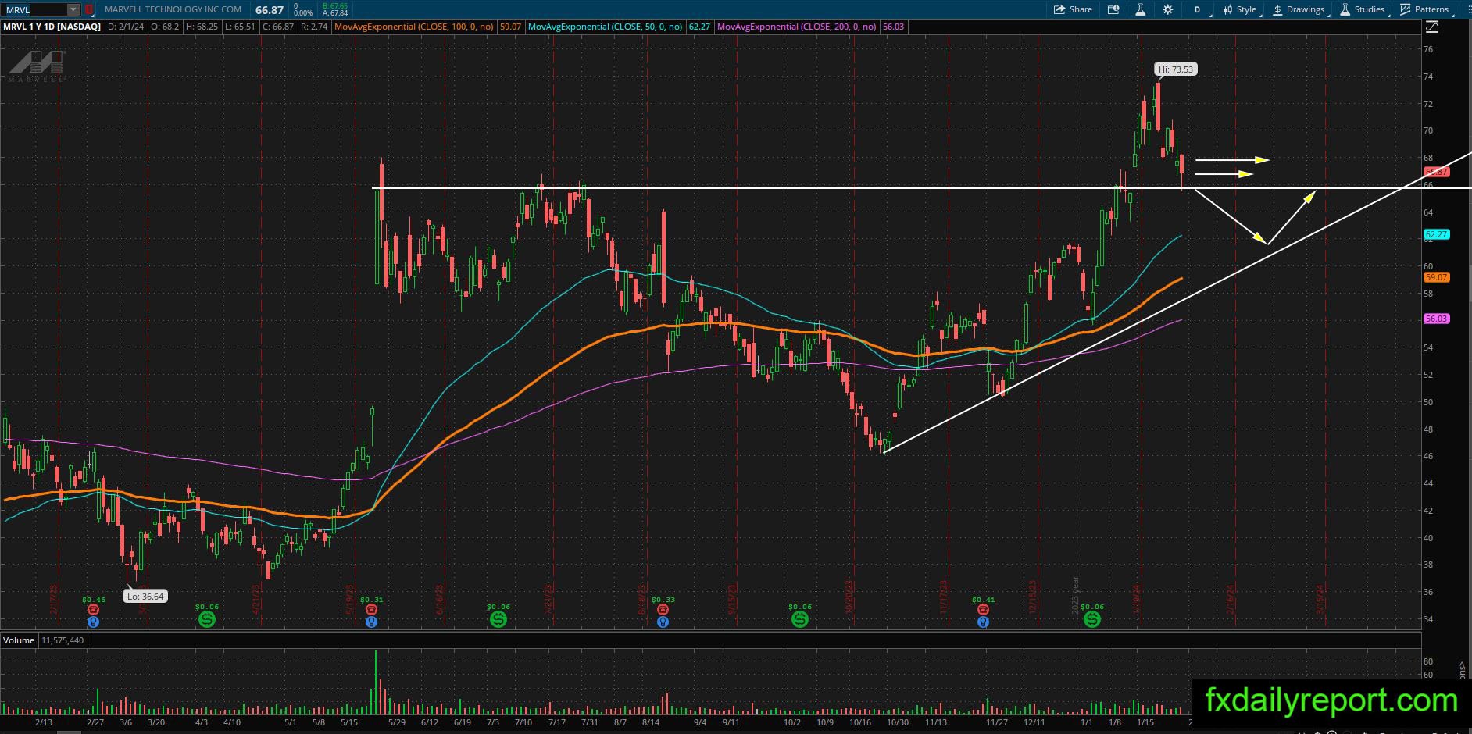Click the Volume study label

tap(19, 640)
